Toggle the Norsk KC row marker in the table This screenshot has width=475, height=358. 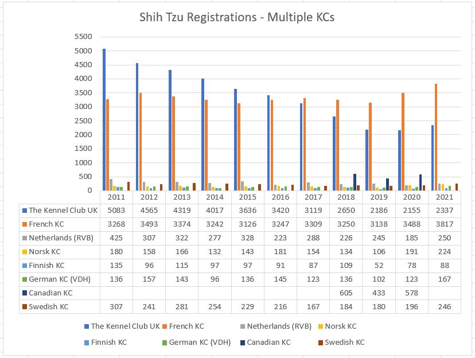tap(24, 251)
